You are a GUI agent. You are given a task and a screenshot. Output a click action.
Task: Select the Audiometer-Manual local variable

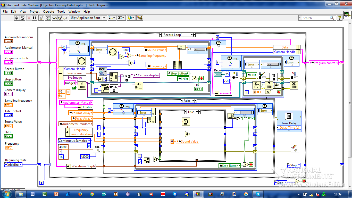(76, 103)
